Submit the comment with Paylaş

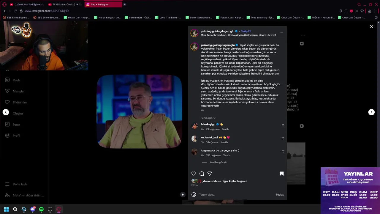[280, 195]
